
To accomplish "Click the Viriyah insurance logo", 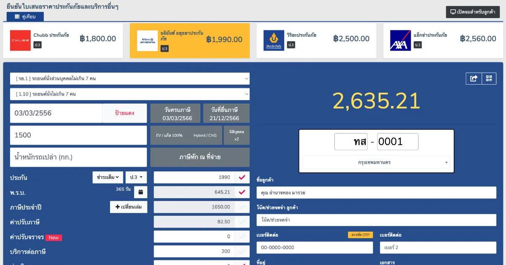I will pos(274,40).
